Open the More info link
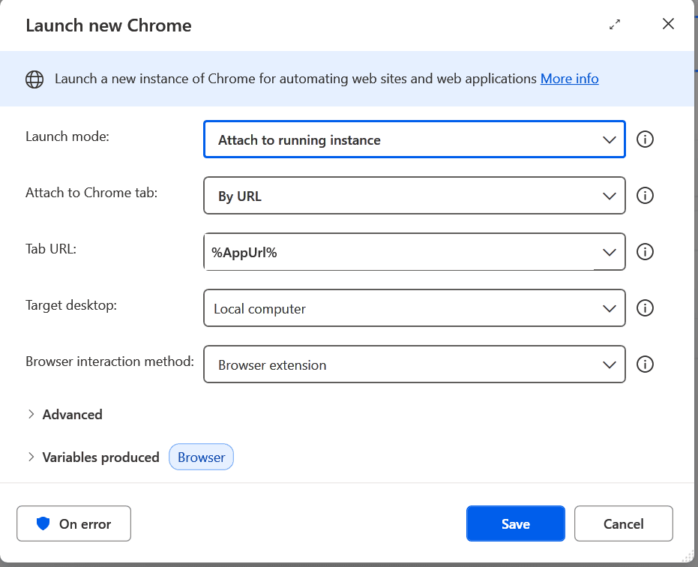This screenshot has width=698, height=567. tap(569, 79)
